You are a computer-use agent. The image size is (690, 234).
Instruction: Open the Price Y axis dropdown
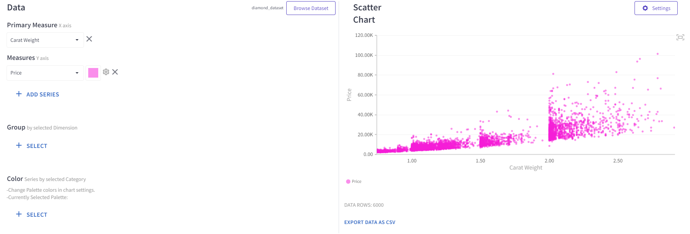coord(45,73)
